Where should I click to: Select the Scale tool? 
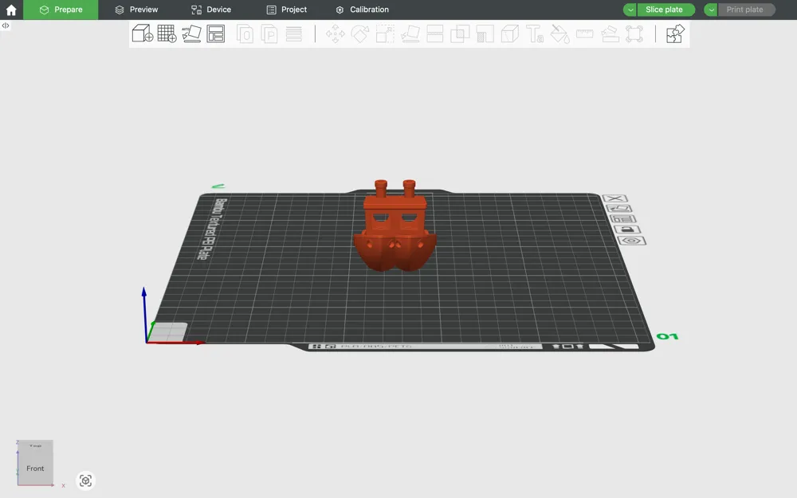[385, 34]
